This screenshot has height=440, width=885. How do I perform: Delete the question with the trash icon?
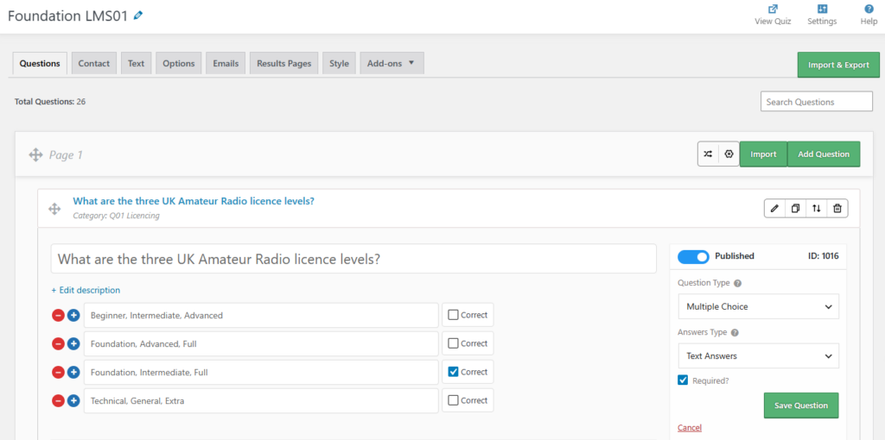tap(837, 209)
